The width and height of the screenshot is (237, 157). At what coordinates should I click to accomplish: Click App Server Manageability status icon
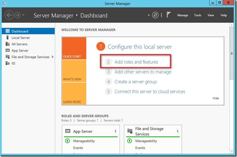[x=67, y=141]
